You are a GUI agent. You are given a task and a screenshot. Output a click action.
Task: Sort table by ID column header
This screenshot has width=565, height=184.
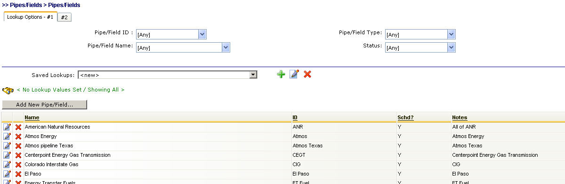click(295, 117)
